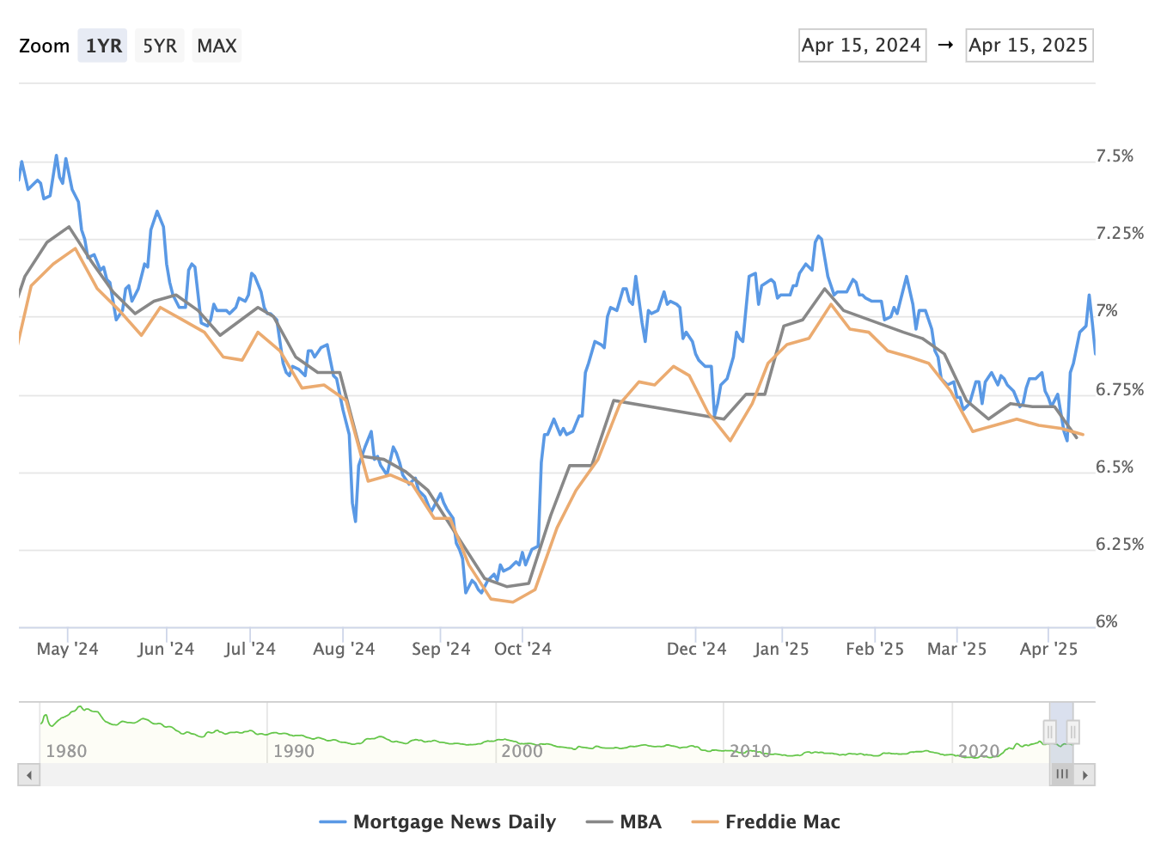Click the Oct '24 axis label
Viewport: 1167px width, 861px height.
(x=522, y=650)
